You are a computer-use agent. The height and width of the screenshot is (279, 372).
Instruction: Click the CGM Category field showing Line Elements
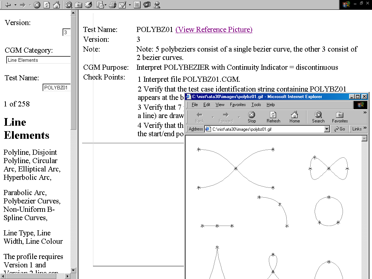[38, 60]
